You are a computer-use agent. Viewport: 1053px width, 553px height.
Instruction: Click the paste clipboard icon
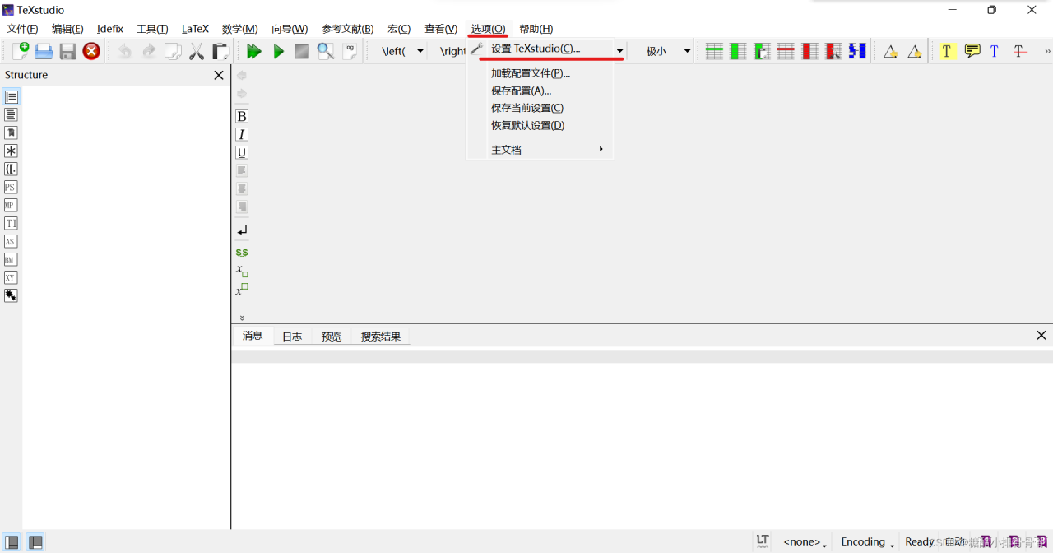pos(220,51)
